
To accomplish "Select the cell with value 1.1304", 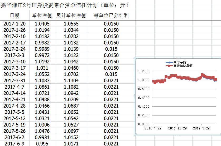I will point(71,81).
